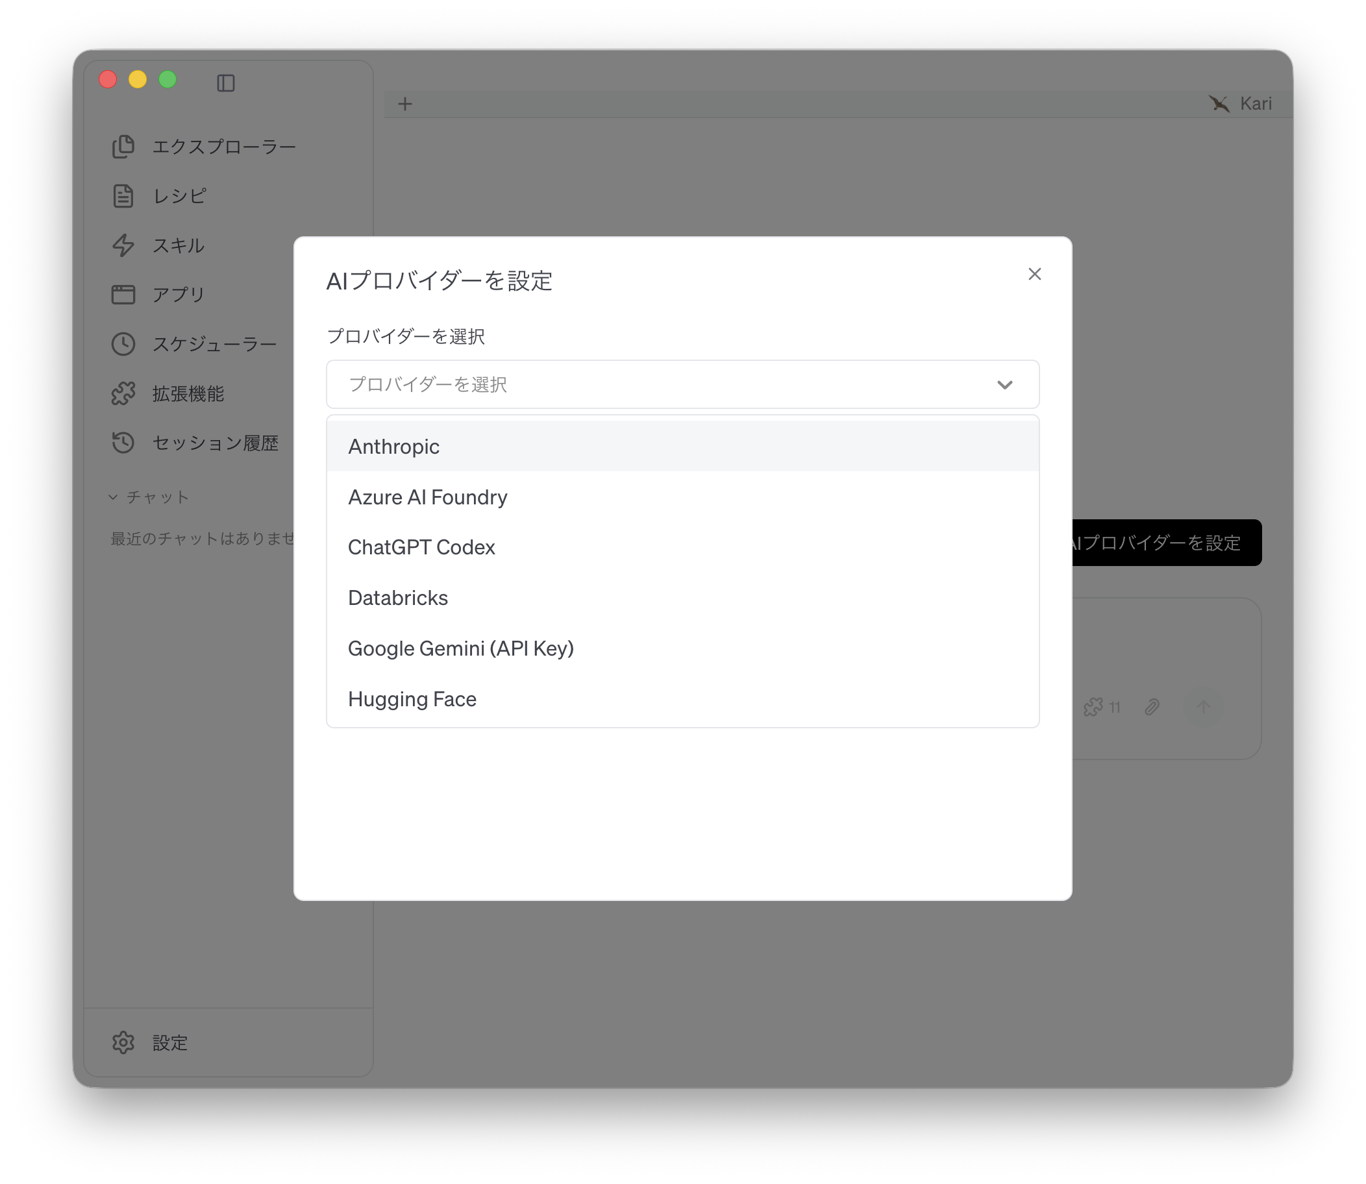Close the AIプロバイダーを設定 dialog
The height and width of the screenshot is (1184, 1366).
click(1035, 274)
